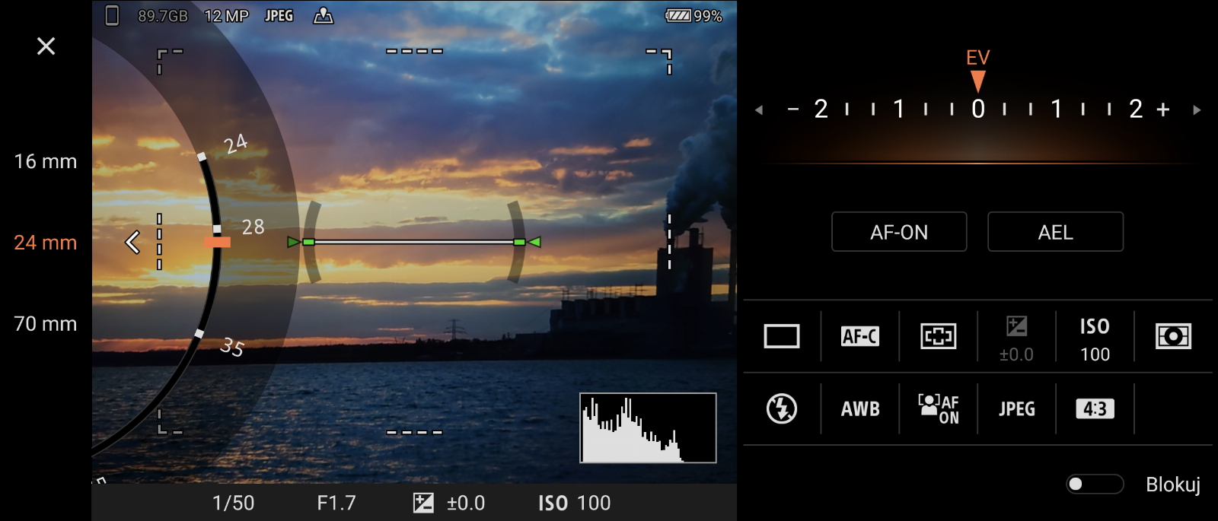Open ISO 100 setting in grid
Image resolution: width=1218 pixels, height=521 pixels.
(x=1095, y=339)
